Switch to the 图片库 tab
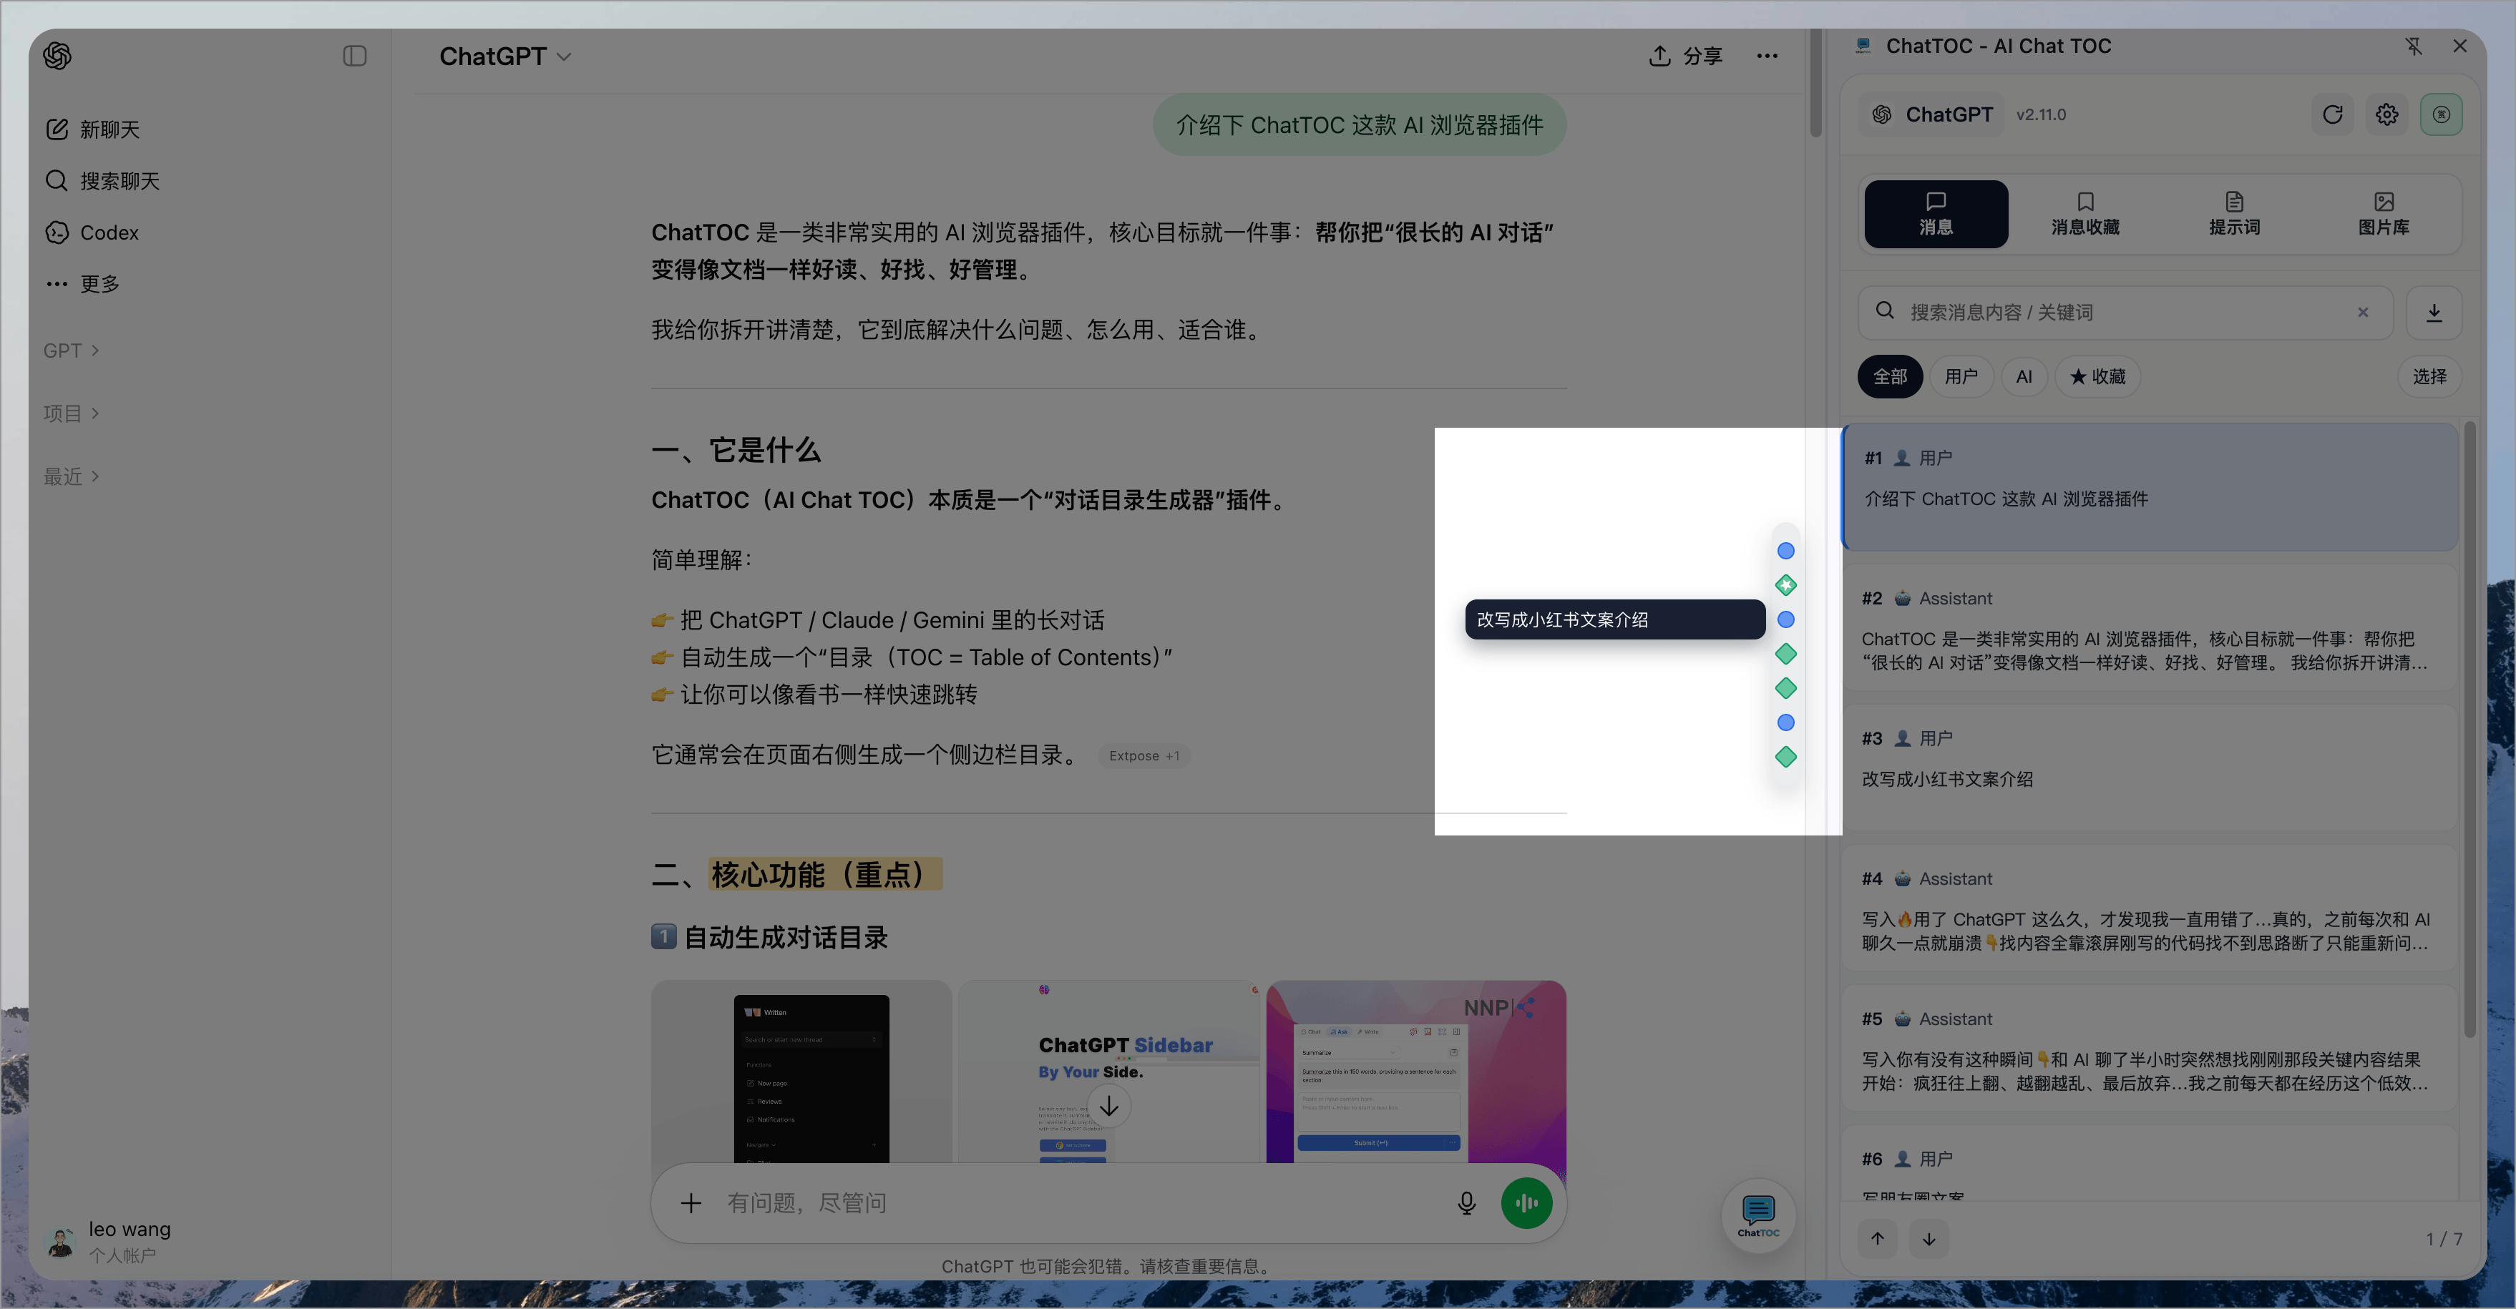 click(x=2383, y=214)
